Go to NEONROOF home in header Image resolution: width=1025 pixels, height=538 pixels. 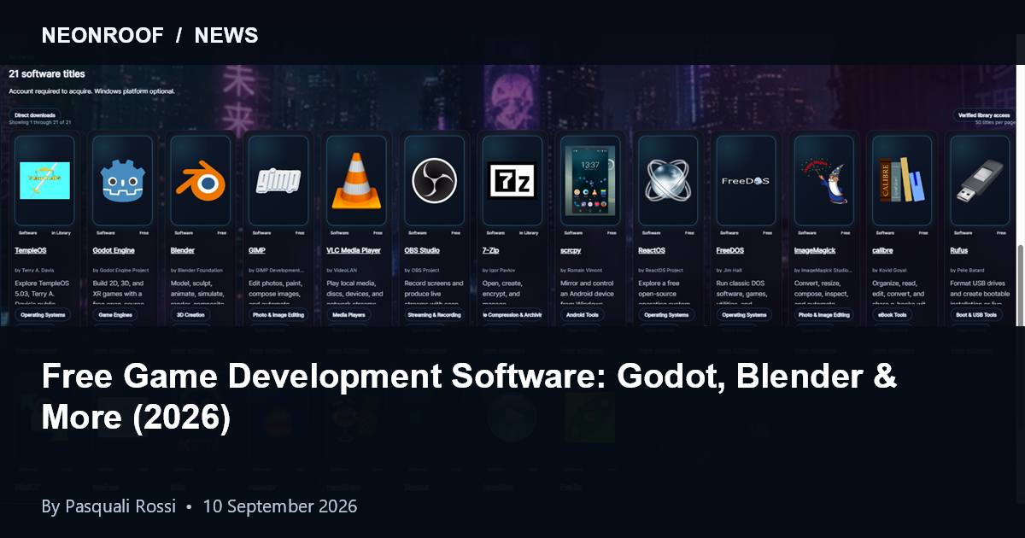102,35
